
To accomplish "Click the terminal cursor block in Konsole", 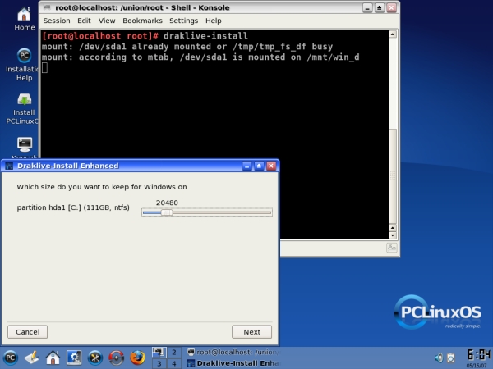I will [x=44, y=68].
